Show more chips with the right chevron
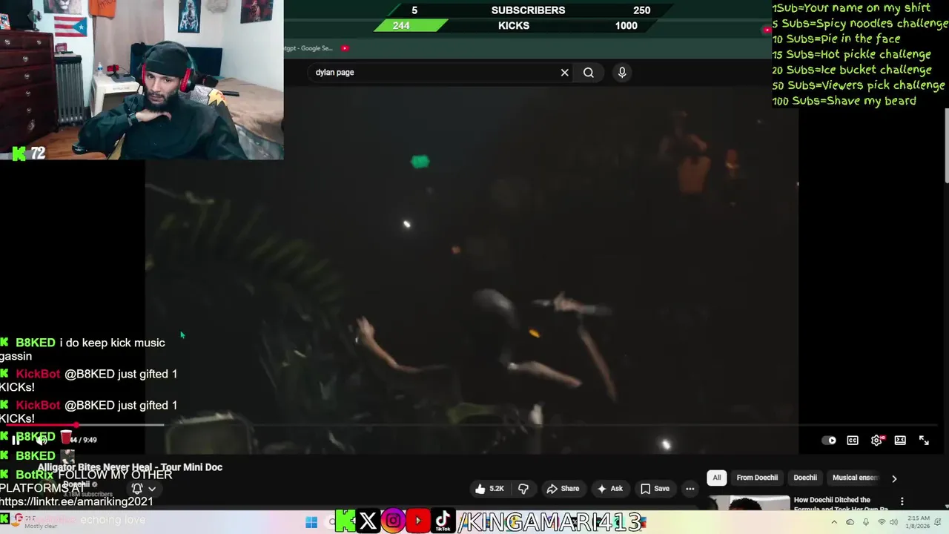Image resolution: width=949 pixels, height=534 pixels. point(894,478)
